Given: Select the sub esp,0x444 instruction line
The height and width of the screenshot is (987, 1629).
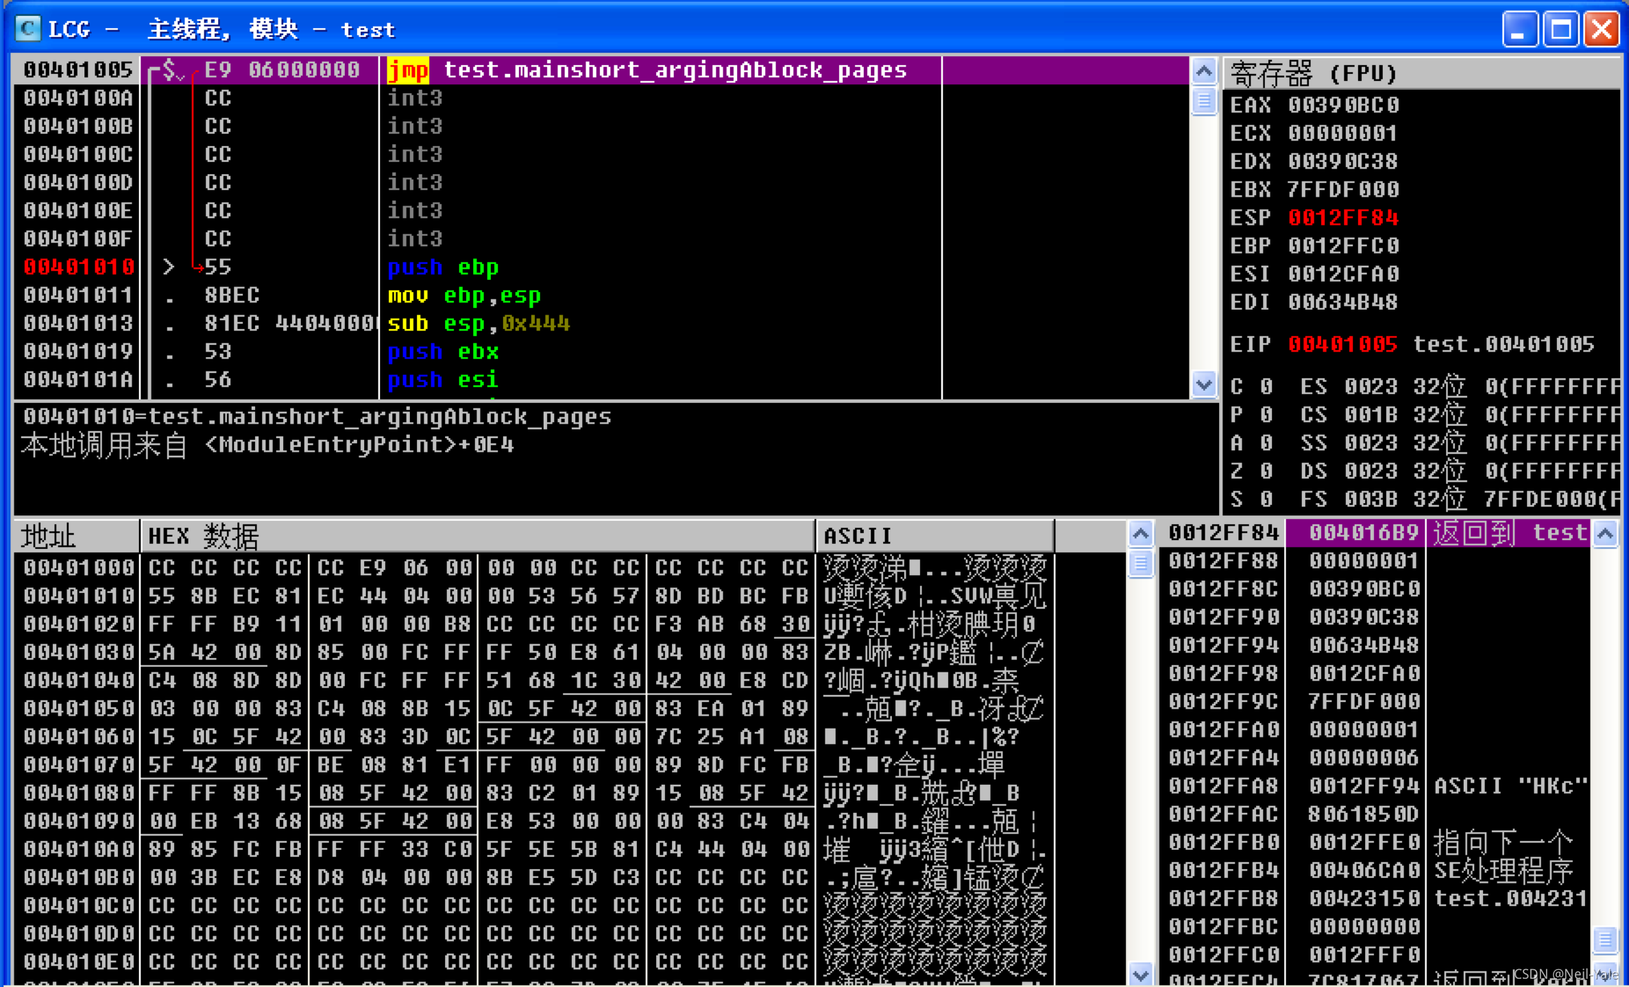Looking at the screenshot, I should (478, 323).
